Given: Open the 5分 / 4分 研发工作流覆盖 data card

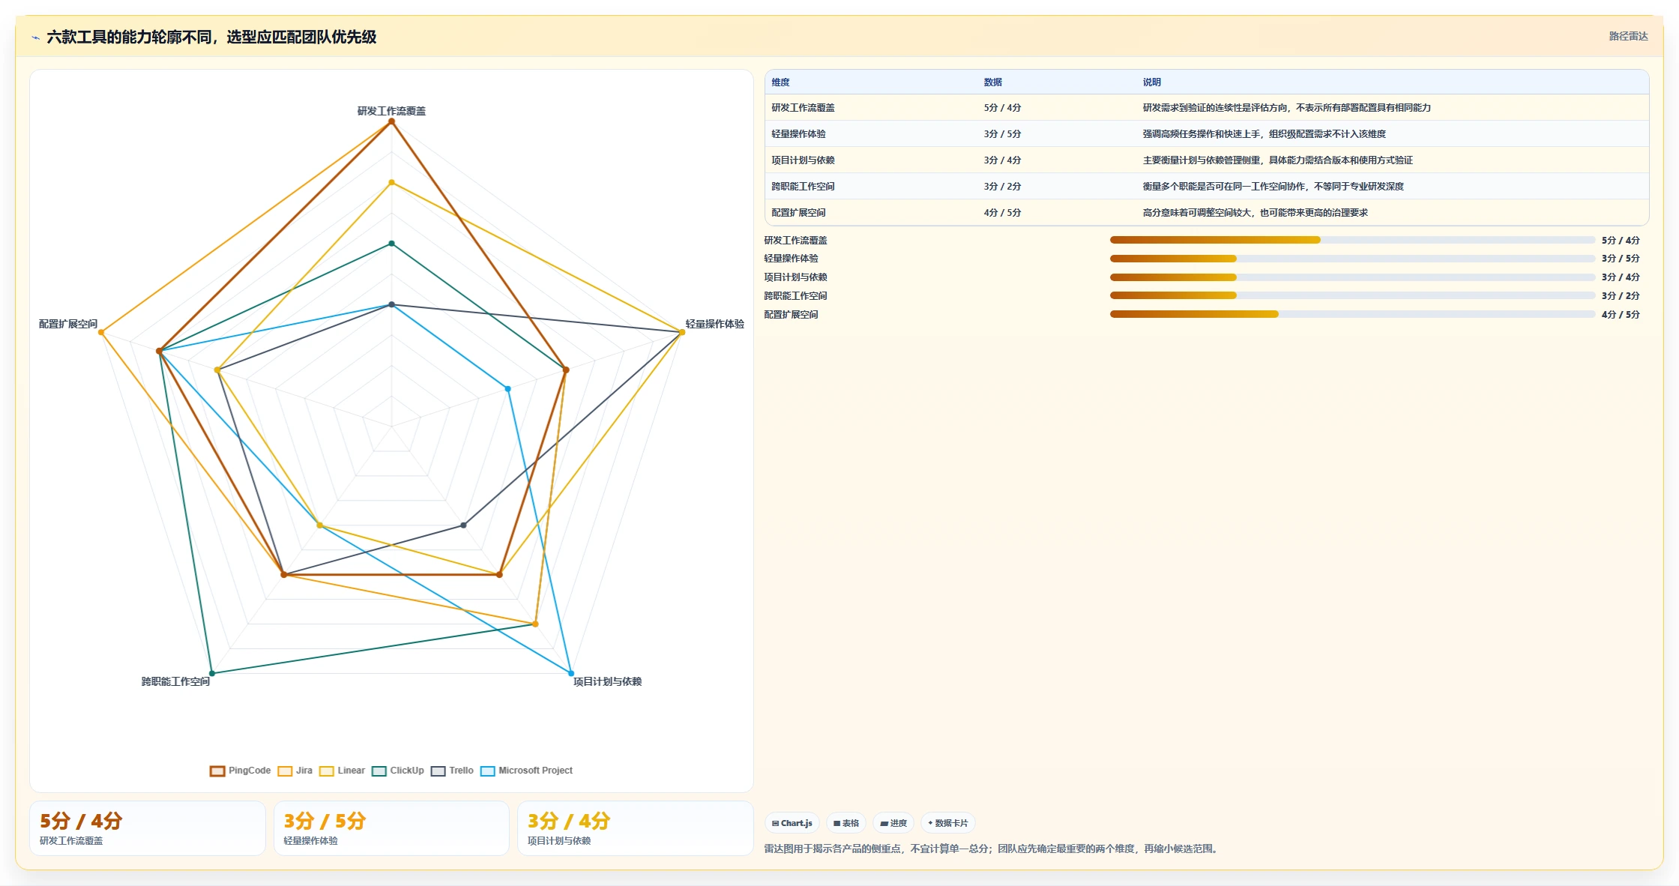Looking at the screenshot, I should [148, 828].
